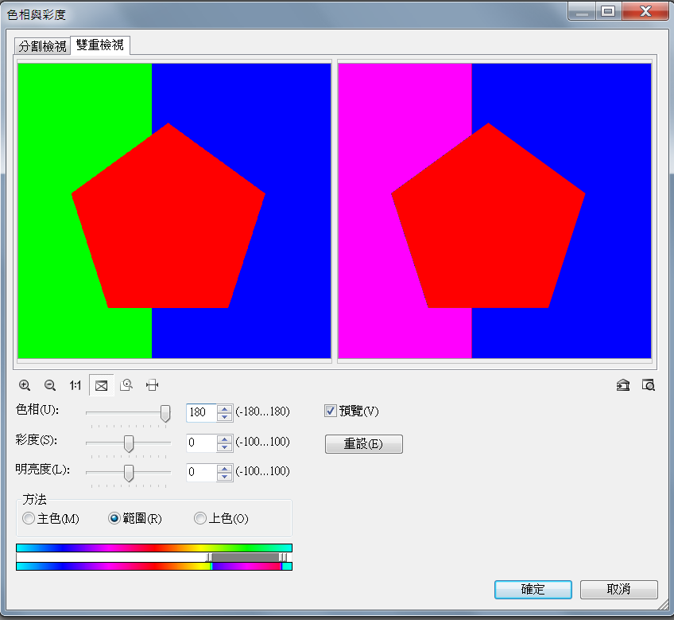Switch to the 雙重檢視 tab

click(x=99, y=45)
